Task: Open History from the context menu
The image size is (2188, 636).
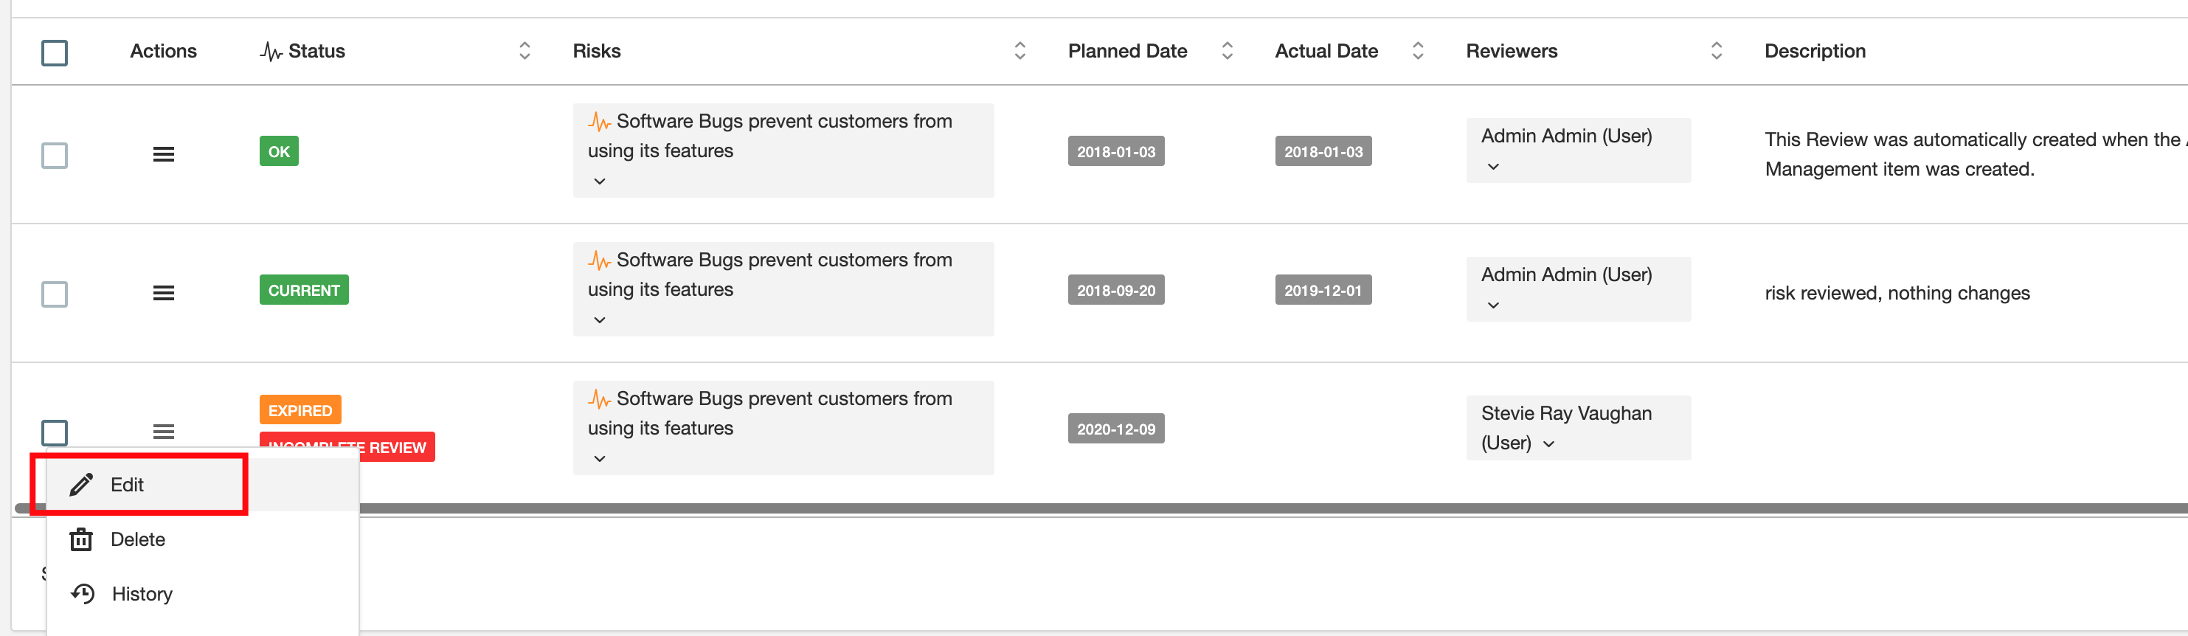Action: pos(141,593)
